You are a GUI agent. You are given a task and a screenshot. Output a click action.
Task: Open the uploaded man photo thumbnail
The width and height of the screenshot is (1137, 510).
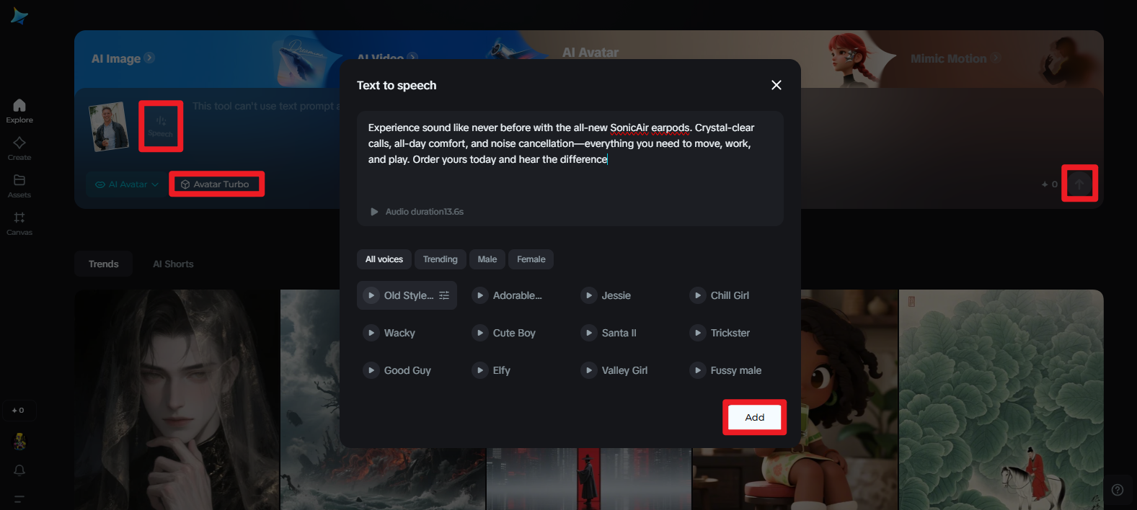(109, 126)
